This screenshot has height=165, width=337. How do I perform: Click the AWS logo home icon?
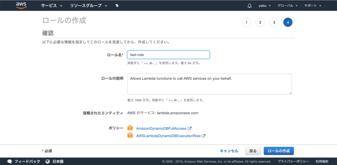21,5
